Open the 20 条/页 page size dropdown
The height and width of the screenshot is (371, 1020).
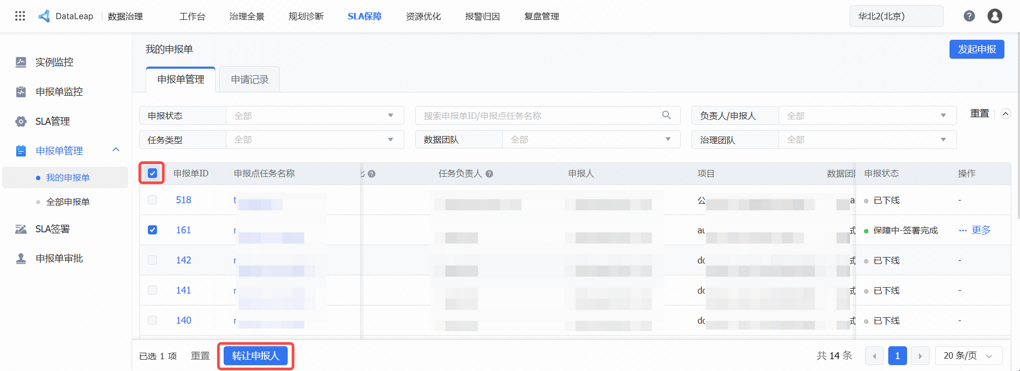(x=969, y=356)
